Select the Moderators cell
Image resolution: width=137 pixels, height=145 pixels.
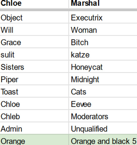point(103,116)
